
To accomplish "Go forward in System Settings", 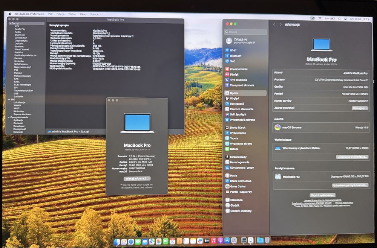I will coord(280,24).
